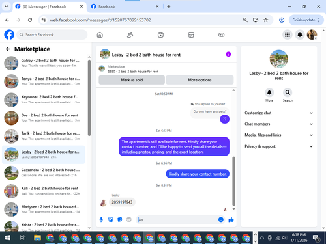Screen dimensions: 326x244
Task: Open the Facebook logo home link
Action: pyautogui.click(x=9, y=34)
